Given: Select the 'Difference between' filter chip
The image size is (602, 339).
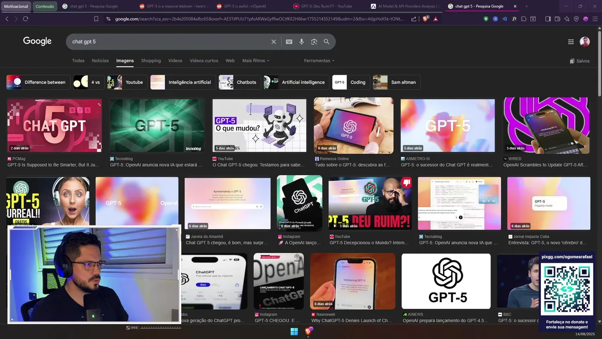Looking at the screenshot, I should coord(38,82).
